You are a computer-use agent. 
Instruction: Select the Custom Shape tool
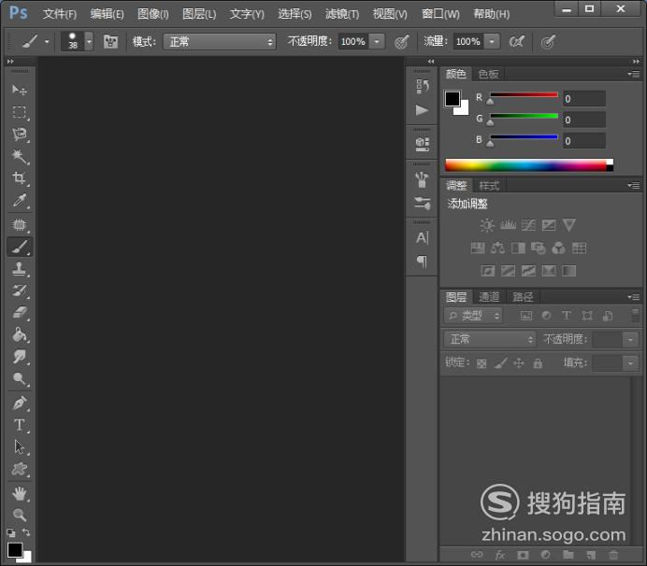pyautogui.click(x=19, y=469)
